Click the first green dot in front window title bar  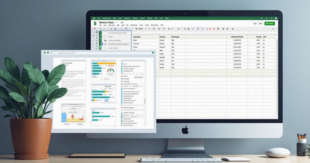(45, 52)
